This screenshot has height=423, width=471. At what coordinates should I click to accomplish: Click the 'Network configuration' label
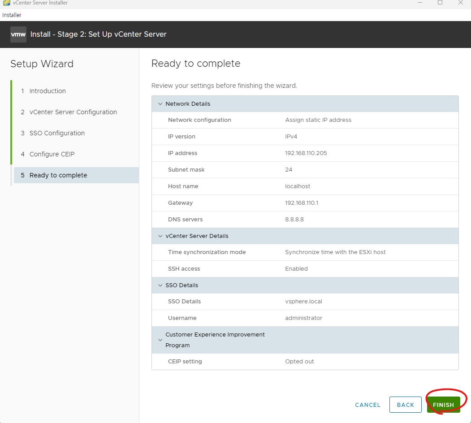pyautogui.click(x=199, y=120)
